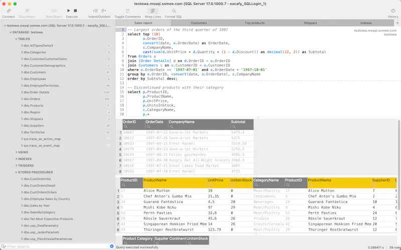This screenshot has height=250, width=401.
Task: Select dbo.Sales by Year procedure
Action: [37, 205]
